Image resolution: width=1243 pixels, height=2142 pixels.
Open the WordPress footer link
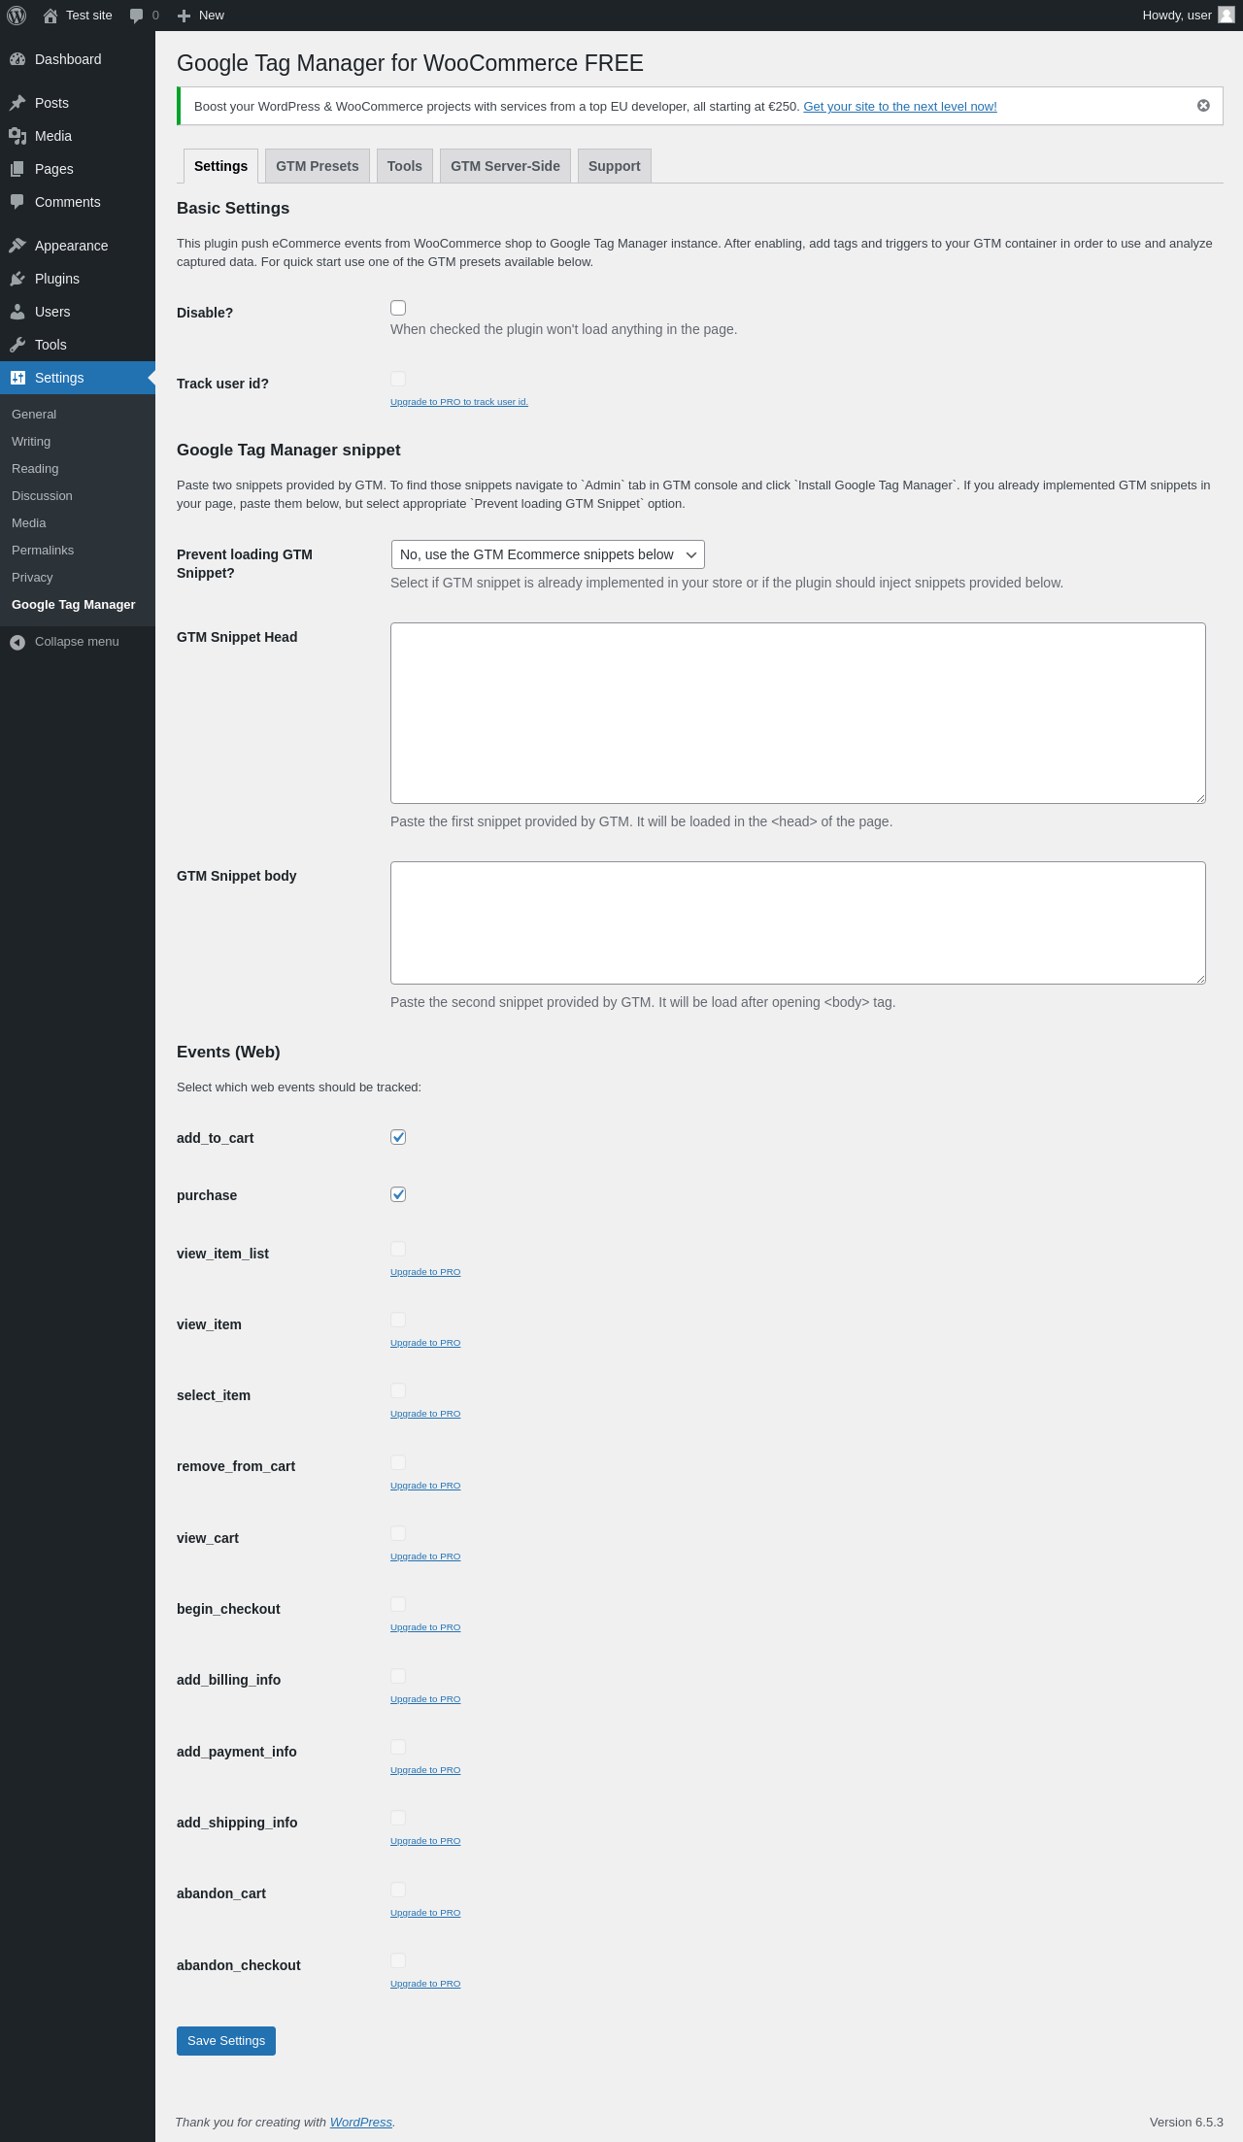pyautogui.click(x=361, y=2123)
